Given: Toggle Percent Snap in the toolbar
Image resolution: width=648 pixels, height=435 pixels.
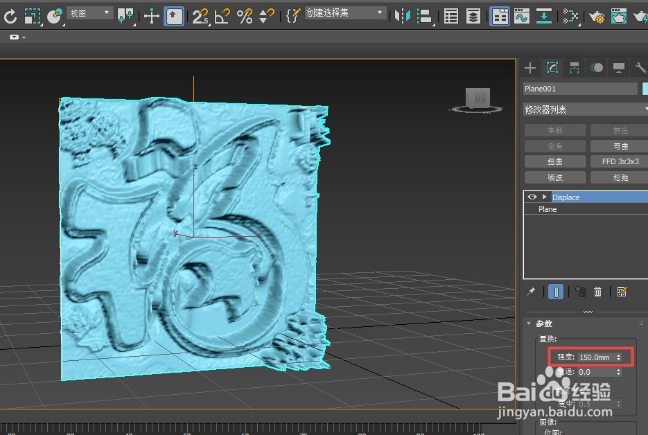Looking at the screenshot, I should [x=245, y=17].
